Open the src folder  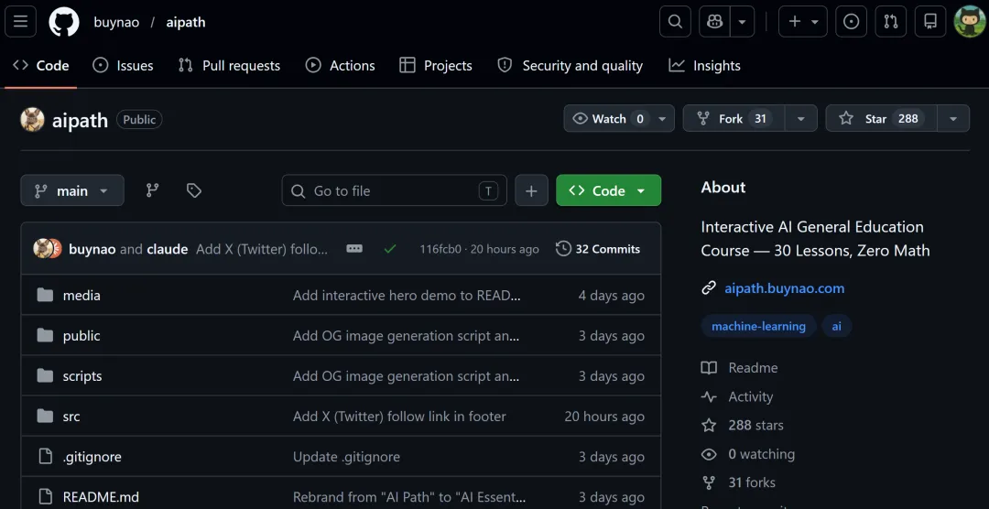pyautogui.click(x=71, y=417)
